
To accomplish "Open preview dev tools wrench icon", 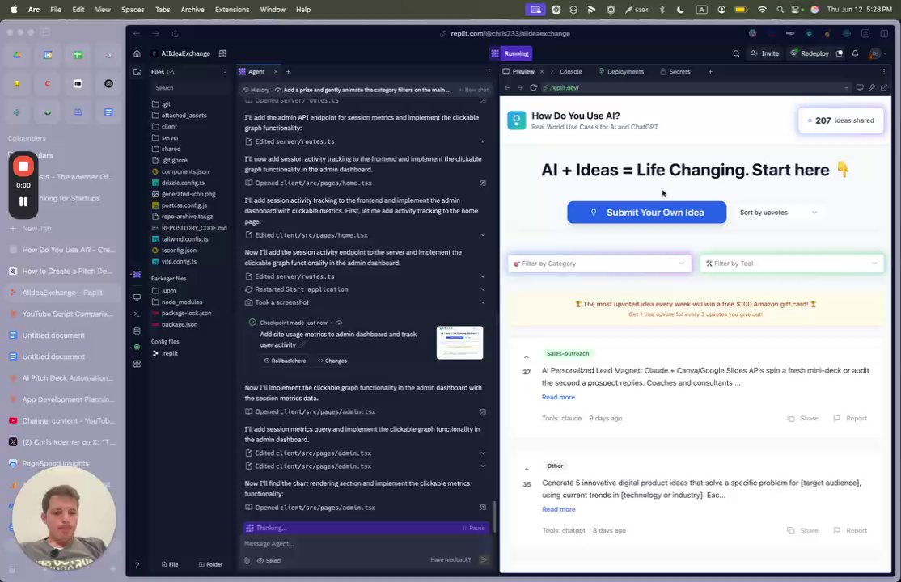I will tap(872, 88).
